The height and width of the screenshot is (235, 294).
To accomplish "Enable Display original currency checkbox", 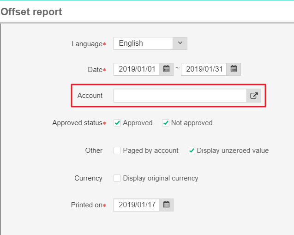I will (x=118, y=178).
